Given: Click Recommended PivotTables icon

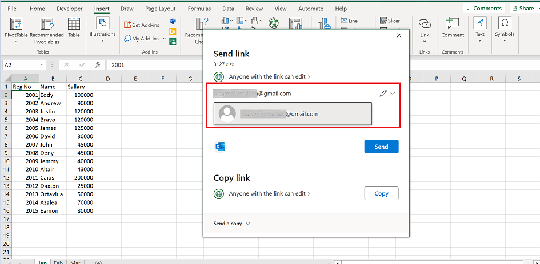Looking at the screenshot, I should pyautogui.click(x=47, y=31).
